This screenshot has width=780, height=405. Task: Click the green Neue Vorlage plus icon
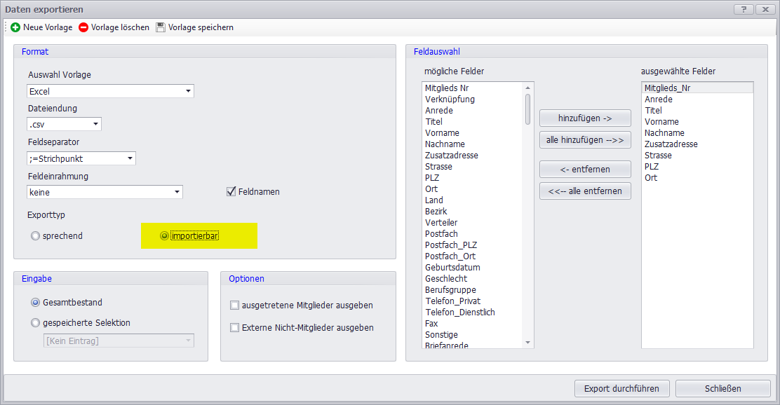pos(15,27)
